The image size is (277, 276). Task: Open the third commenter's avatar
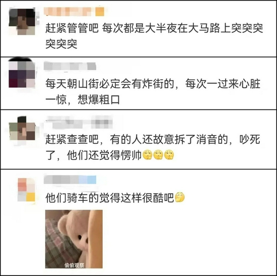(22, 128)
